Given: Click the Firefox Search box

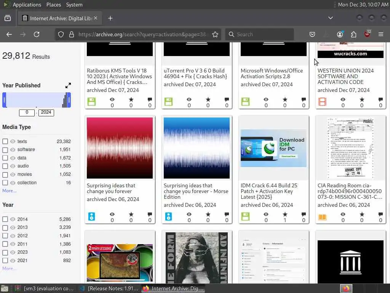Looking at the screenshot, I should 260,34.
